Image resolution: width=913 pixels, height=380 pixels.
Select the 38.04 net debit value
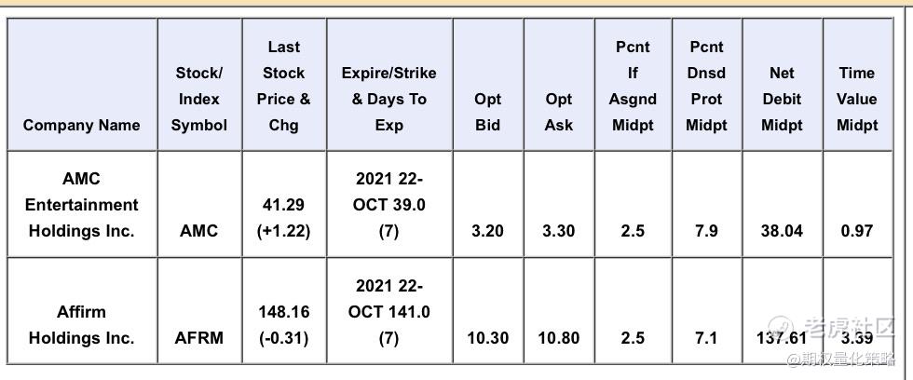(782, 231)
